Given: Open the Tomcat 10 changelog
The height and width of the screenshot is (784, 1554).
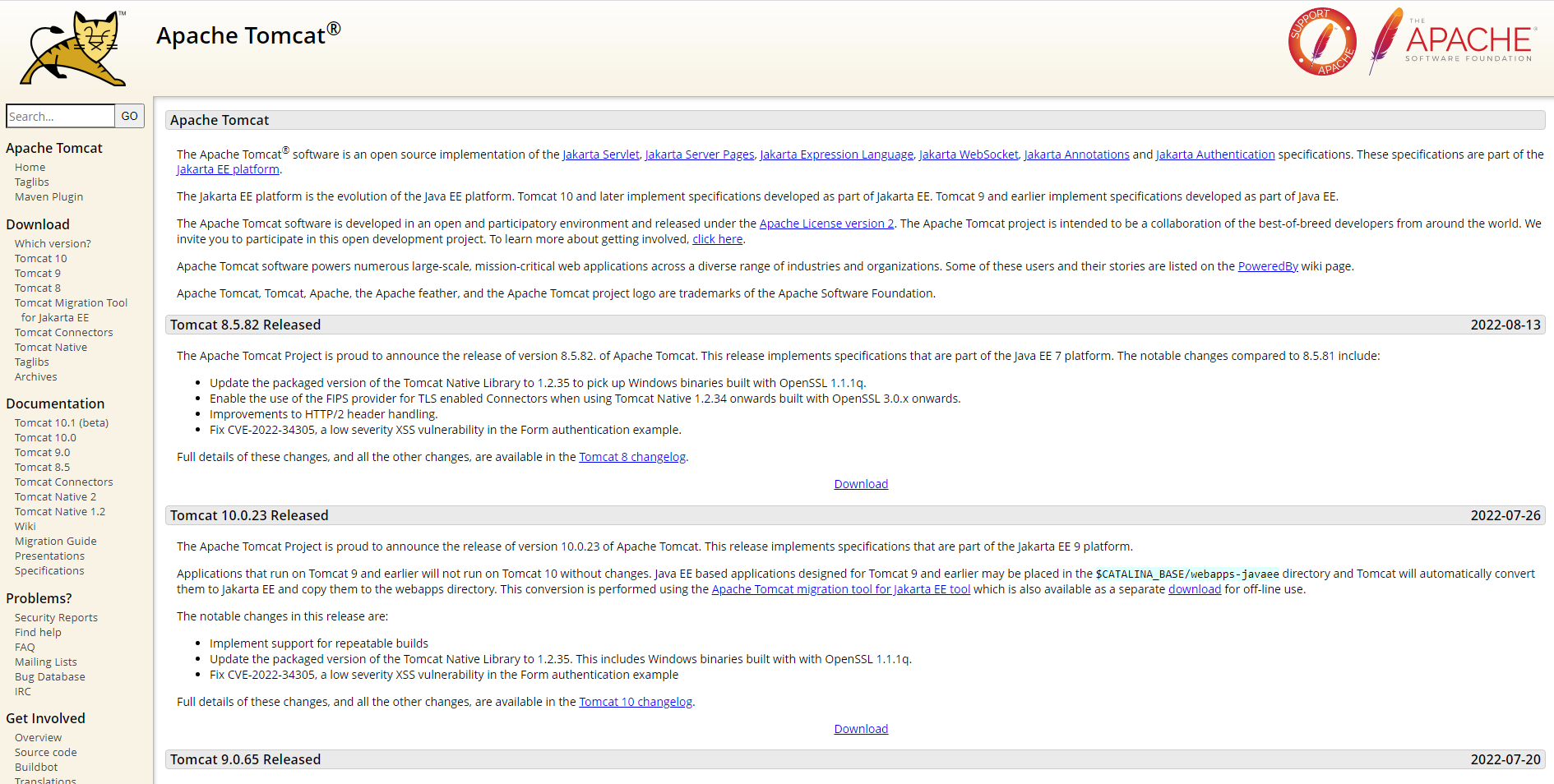Looking at the screenshot, I should [636, 702].
